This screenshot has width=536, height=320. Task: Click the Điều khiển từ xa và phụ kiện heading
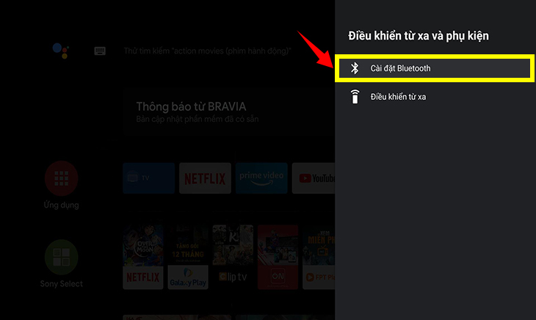pyautogui.click(x=419, y=36)
